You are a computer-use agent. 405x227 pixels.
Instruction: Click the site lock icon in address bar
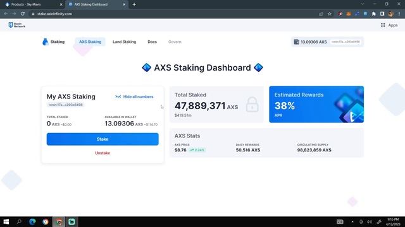click(33, 14)
